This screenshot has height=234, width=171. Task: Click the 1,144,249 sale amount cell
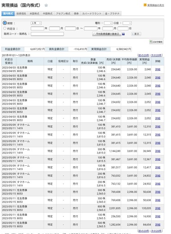[115, 151]
